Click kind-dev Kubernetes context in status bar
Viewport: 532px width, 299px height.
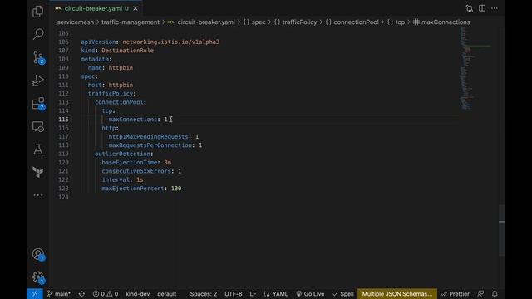pos(137,293)
